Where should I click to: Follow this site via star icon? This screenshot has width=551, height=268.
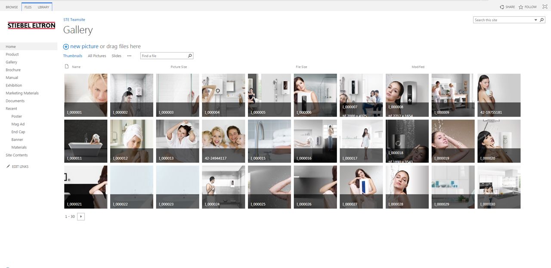coord(521,7)
